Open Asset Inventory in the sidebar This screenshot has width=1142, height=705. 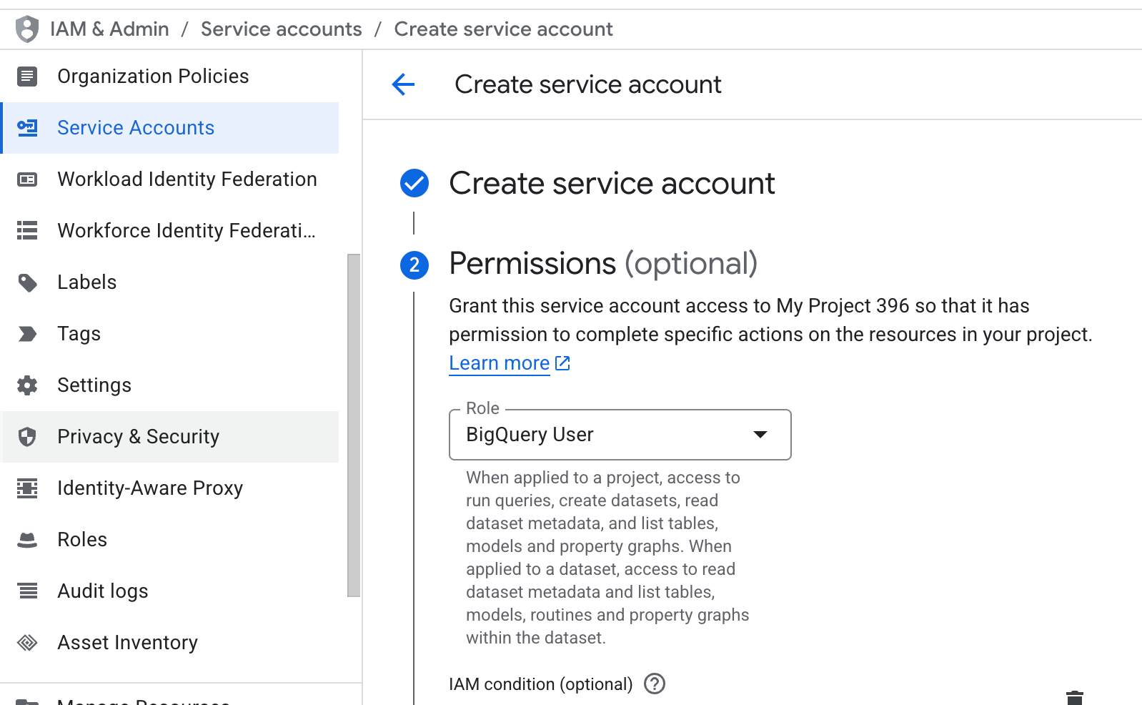(170, 643)
